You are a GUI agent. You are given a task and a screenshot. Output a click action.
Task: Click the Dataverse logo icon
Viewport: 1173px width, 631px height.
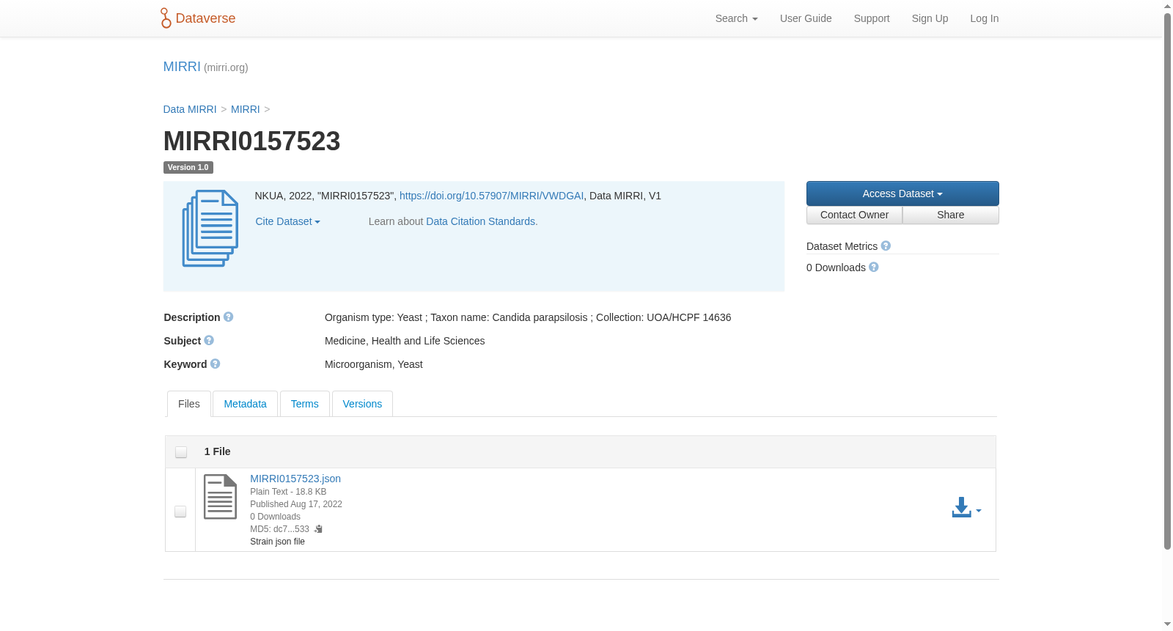[166, 18]
